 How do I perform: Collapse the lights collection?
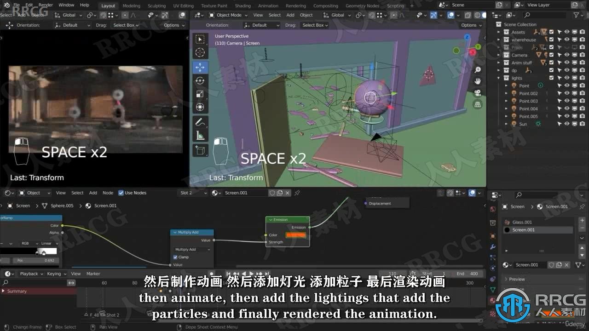[498, 78]
